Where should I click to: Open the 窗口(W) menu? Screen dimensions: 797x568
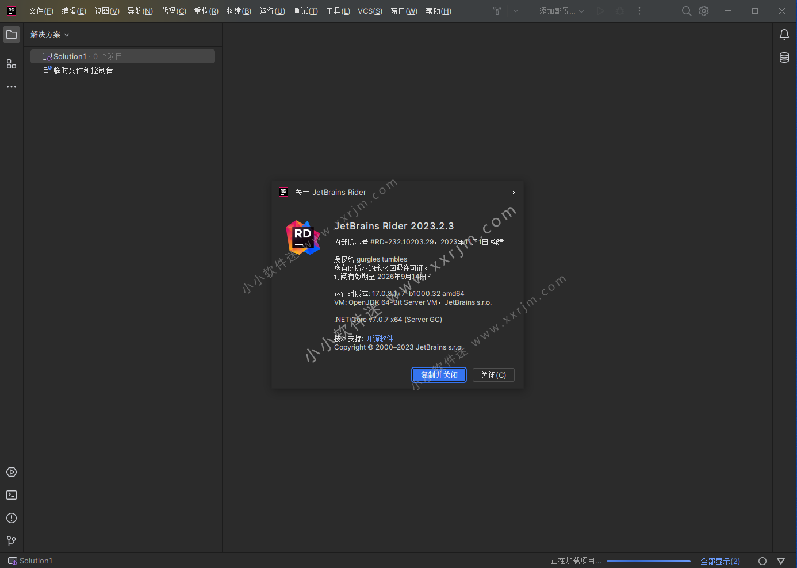[x=404, y=11]
